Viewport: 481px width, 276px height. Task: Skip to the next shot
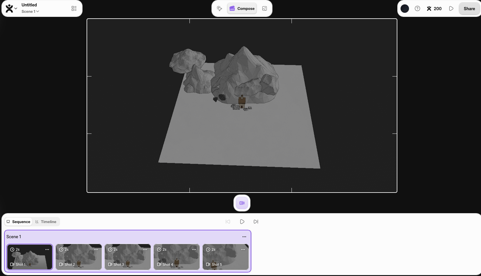coord(256,222)
